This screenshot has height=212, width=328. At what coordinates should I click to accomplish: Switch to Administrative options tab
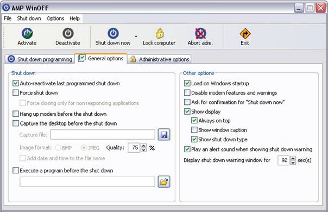click(159, 59)
